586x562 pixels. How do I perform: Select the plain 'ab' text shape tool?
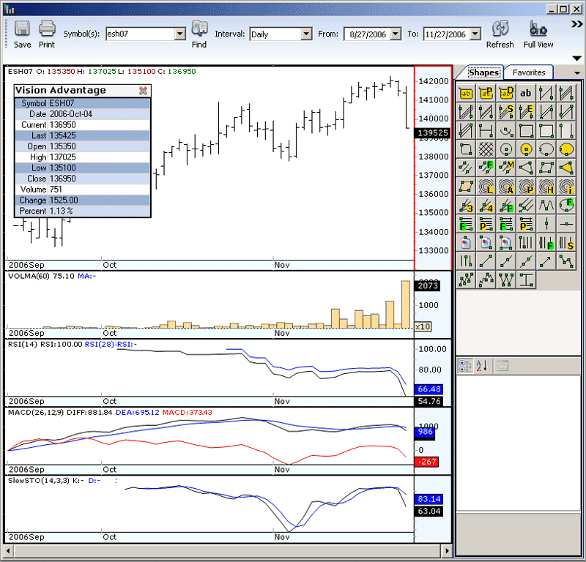click(526, 93)
